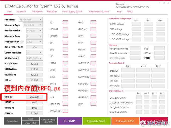Open the MEMbench tab
171x128 pixels.
tap(37, 12)
